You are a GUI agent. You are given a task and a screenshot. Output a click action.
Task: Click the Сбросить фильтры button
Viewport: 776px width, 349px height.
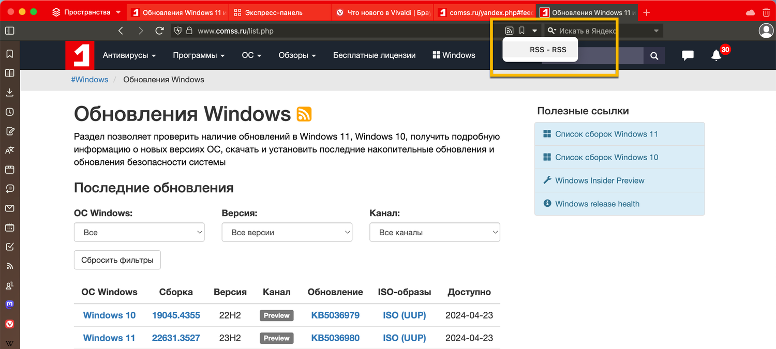click(x=117, y=260)
